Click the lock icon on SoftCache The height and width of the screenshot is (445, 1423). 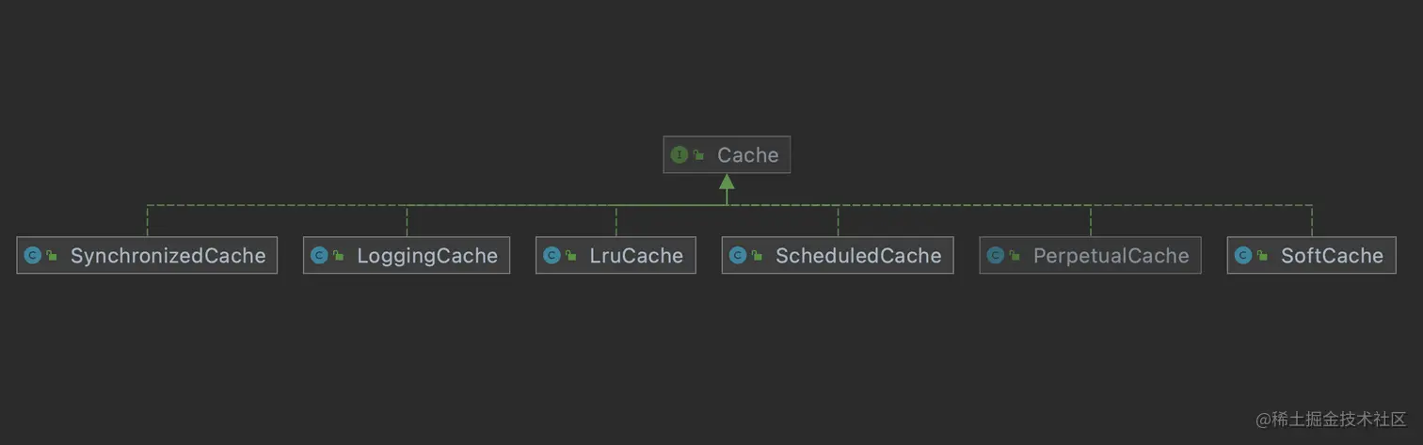click(1262, 256)
